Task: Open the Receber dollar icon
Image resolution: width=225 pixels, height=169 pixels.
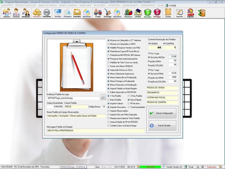Action: pos(147,13)
